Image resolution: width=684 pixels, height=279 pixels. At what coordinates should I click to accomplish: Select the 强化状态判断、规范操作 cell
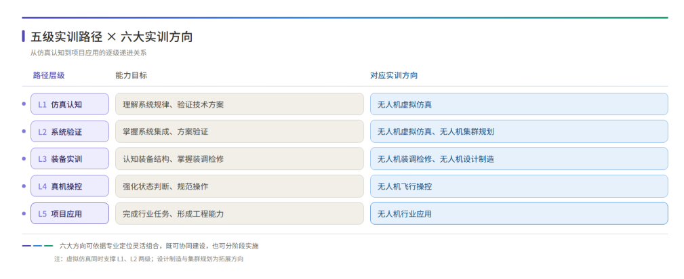click(239, 186)
